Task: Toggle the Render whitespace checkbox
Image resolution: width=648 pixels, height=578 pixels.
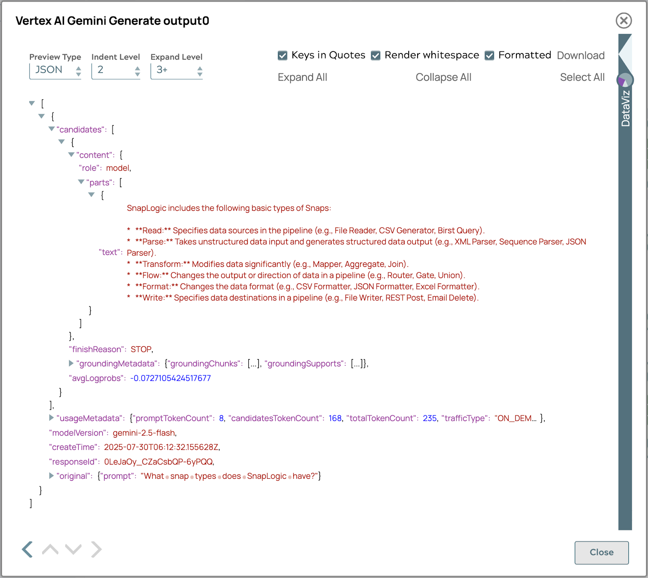Action: tap(376, 55)
